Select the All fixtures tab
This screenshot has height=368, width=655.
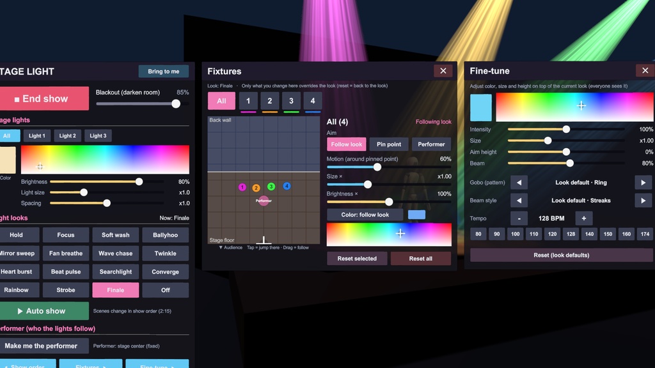[221, 101]
